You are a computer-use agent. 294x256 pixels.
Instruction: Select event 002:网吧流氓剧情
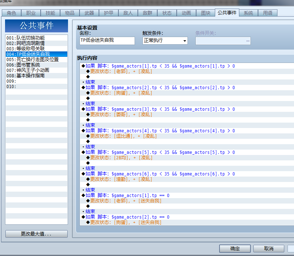[x=37, y=43]
